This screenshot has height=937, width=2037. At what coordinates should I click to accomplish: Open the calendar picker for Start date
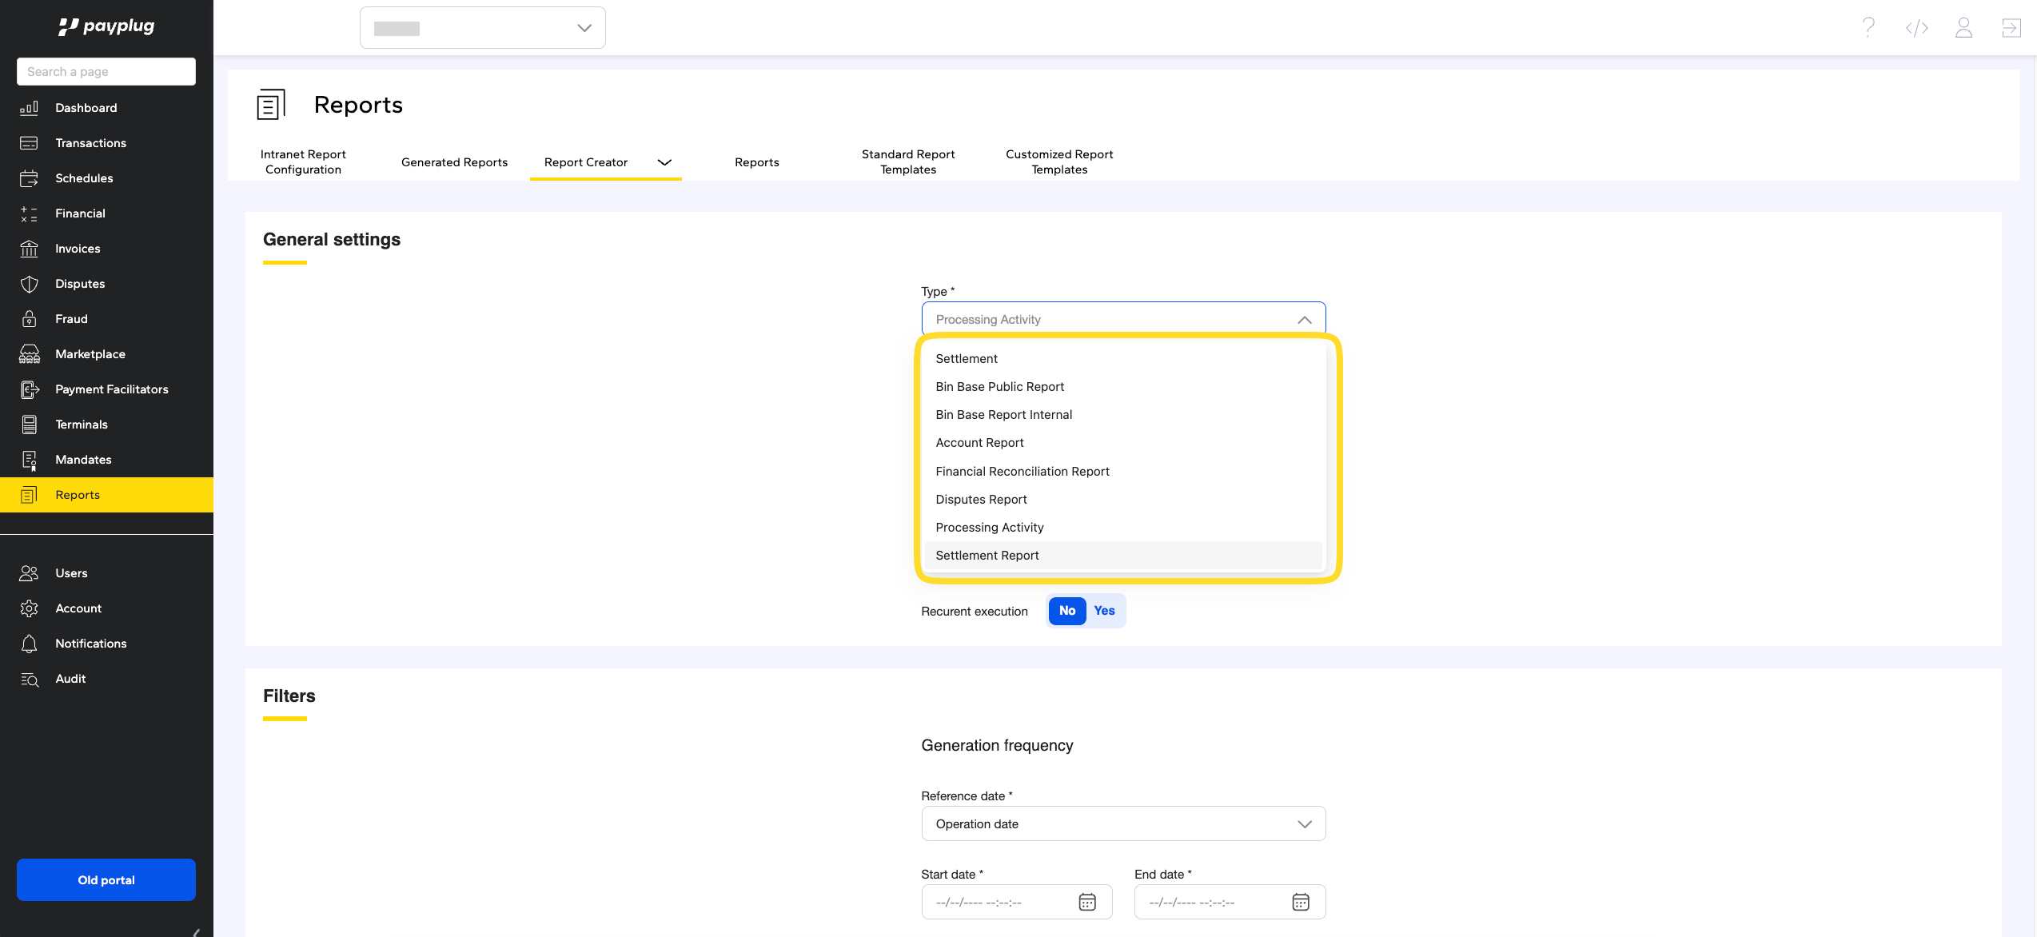pos(1088,902)
